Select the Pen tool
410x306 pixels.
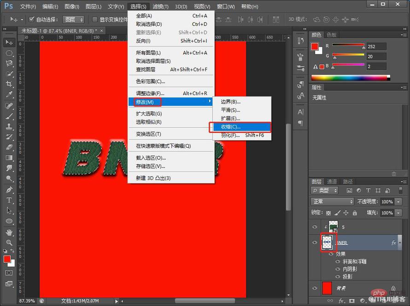pos(9,190)
